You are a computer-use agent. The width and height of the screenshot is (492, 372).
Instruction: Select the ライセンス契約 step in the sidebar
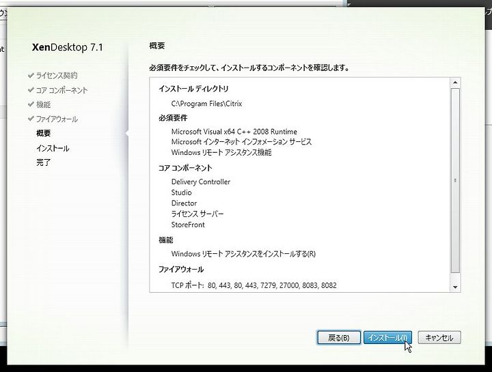[57, 76]
